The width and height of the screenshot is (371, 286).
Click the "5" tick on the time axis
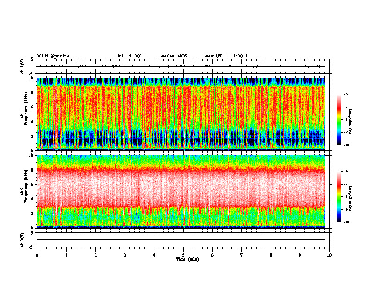[183, 255]
